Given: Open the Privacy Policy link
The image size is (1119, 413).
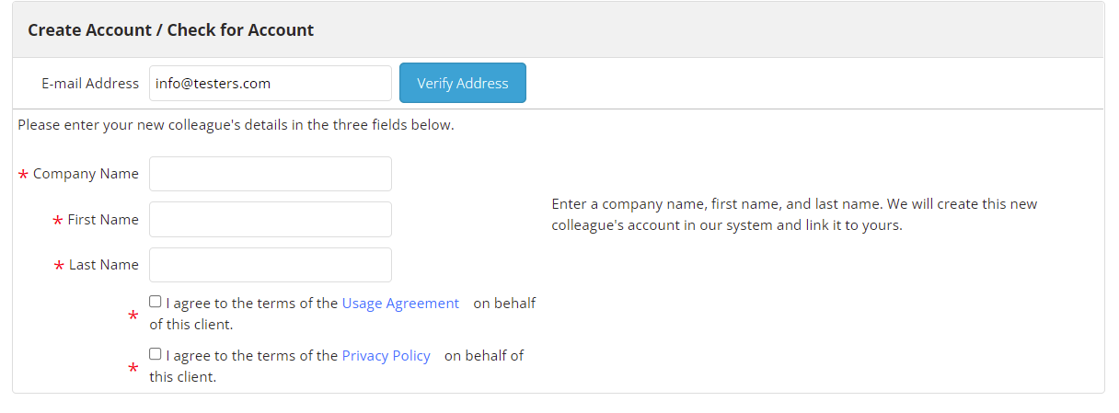Looking at the screenshot, I should [386, 355].
